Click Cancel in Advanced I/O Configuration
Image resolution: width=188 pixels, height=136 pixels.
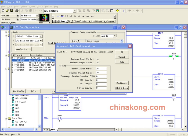point(122,57)
